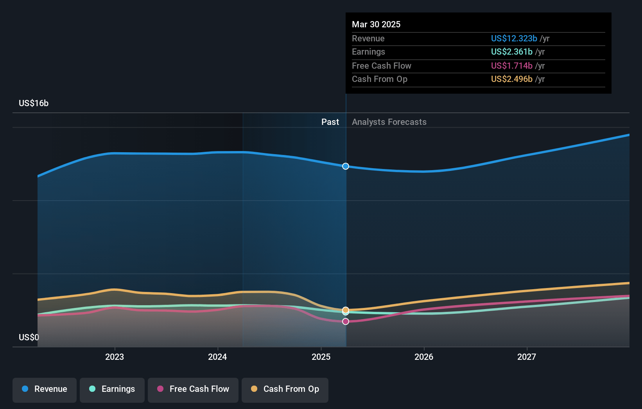
Task: Click the Analysts Forecasts label
Action: [389, 122]
